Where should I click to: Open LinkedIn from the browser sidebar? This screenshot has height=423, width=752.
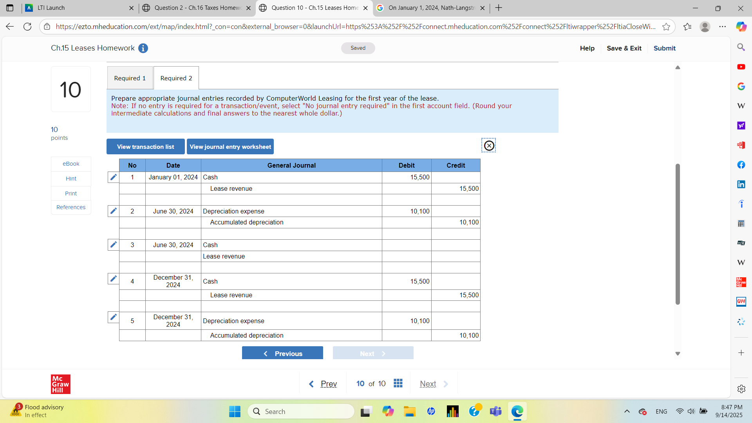[x=741, y=184]
